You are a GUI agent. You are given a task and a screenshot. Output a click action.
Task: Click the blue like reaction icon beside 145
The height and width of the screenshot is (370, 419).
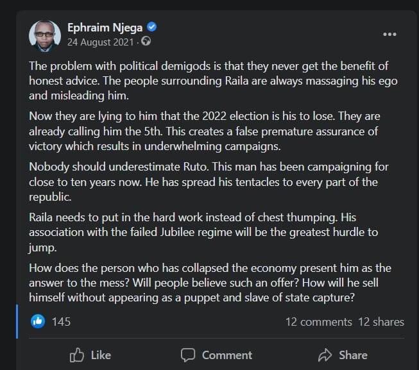pyautogui.click(x=38, y=321)
